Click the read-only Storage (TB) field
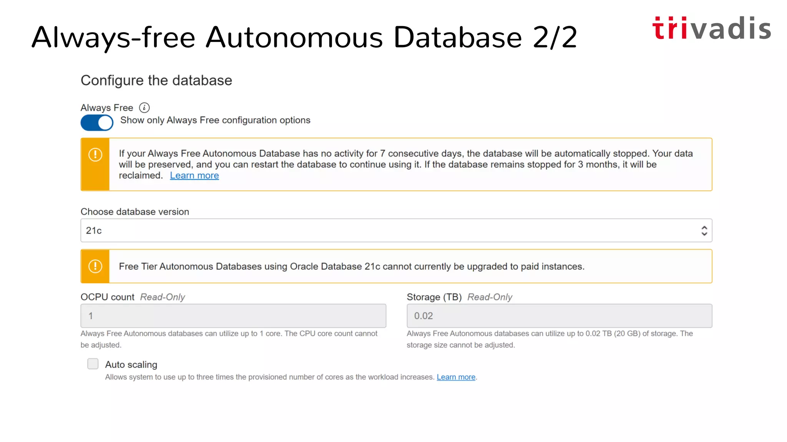Screen dimensions: 787x442 pyautogui.click(x=559, y=316)
